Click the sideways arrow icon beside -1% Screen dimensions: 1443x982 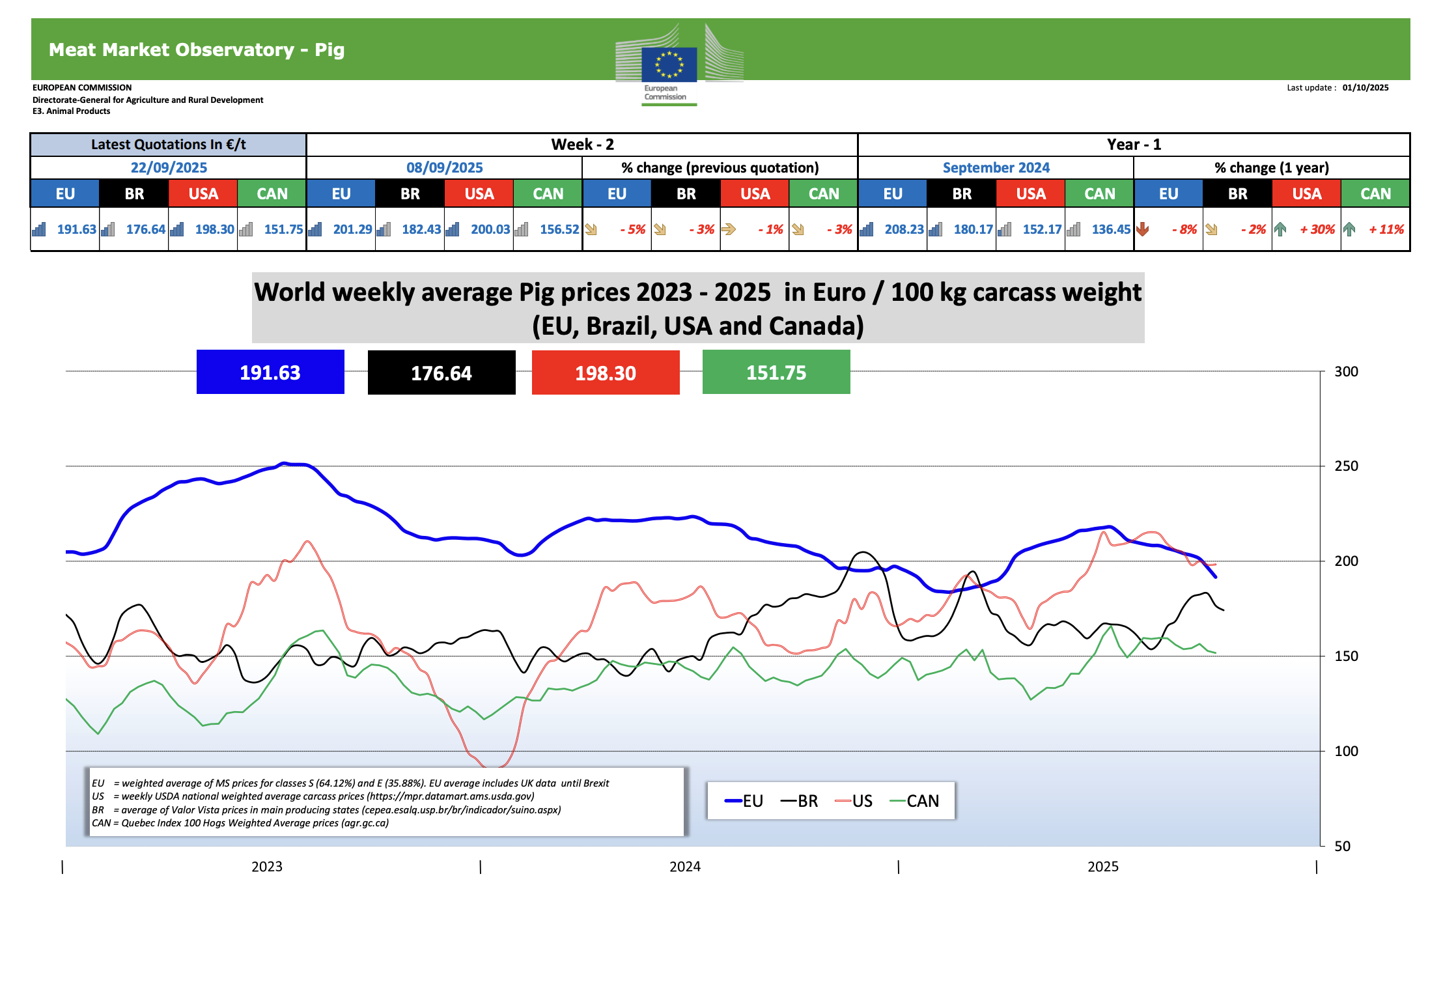[729, 229]
